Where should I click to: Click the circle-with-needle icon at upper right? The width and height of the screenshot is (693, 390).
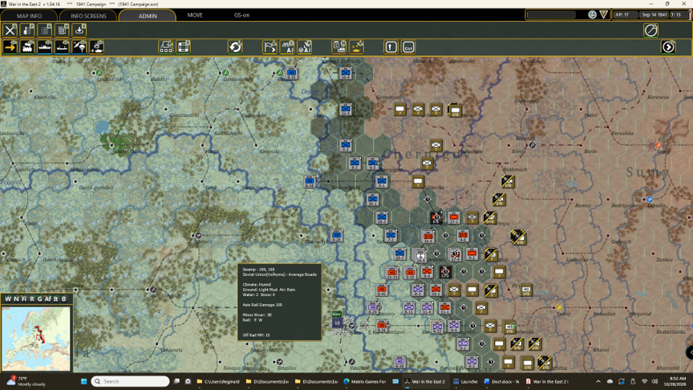pyautogui.click(x=650, y=30)
